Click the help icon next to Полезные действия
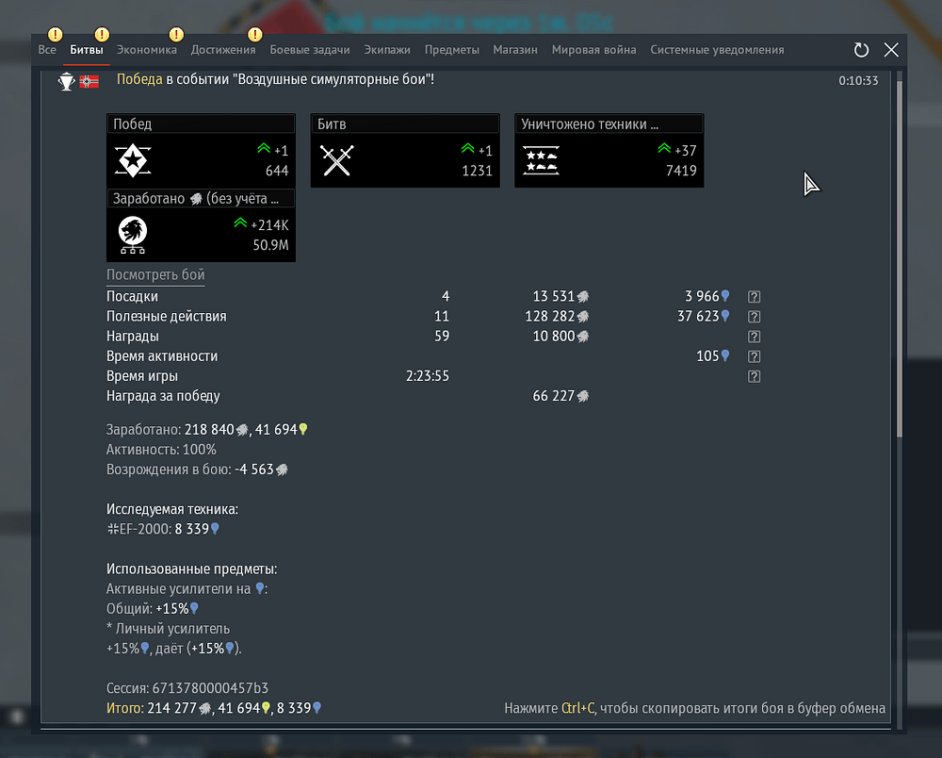The height and width of the screenshot is (758, 942). pyautogui.click(x=754, y=317)
